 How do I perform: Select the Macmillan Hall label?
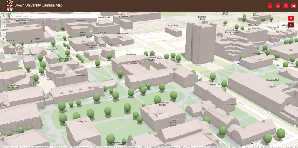(272, 80)
